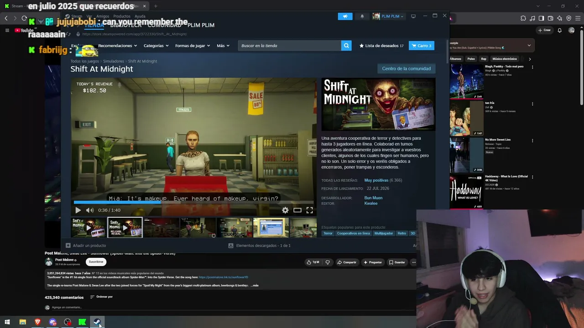Click the Steam announcements megaphone icon

tap(345, 16)
